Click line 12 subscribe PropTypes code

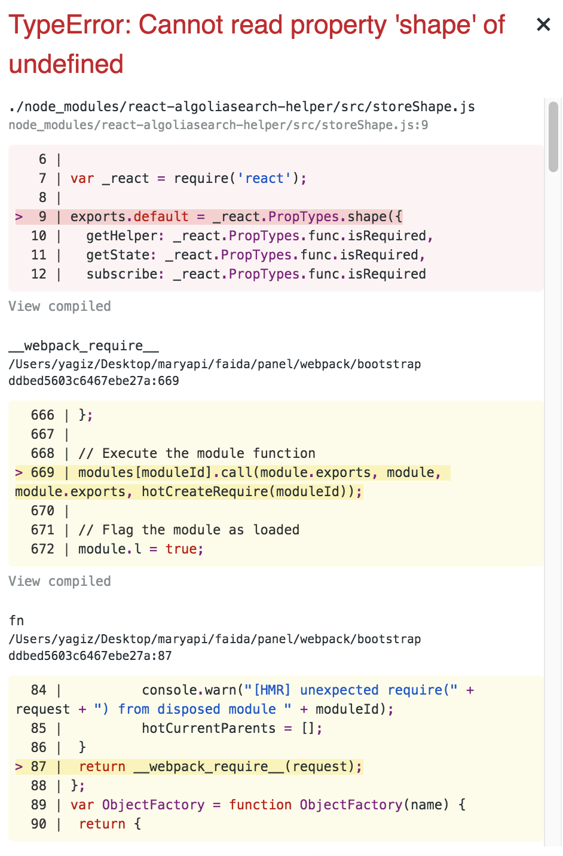[x=256, y=274]
